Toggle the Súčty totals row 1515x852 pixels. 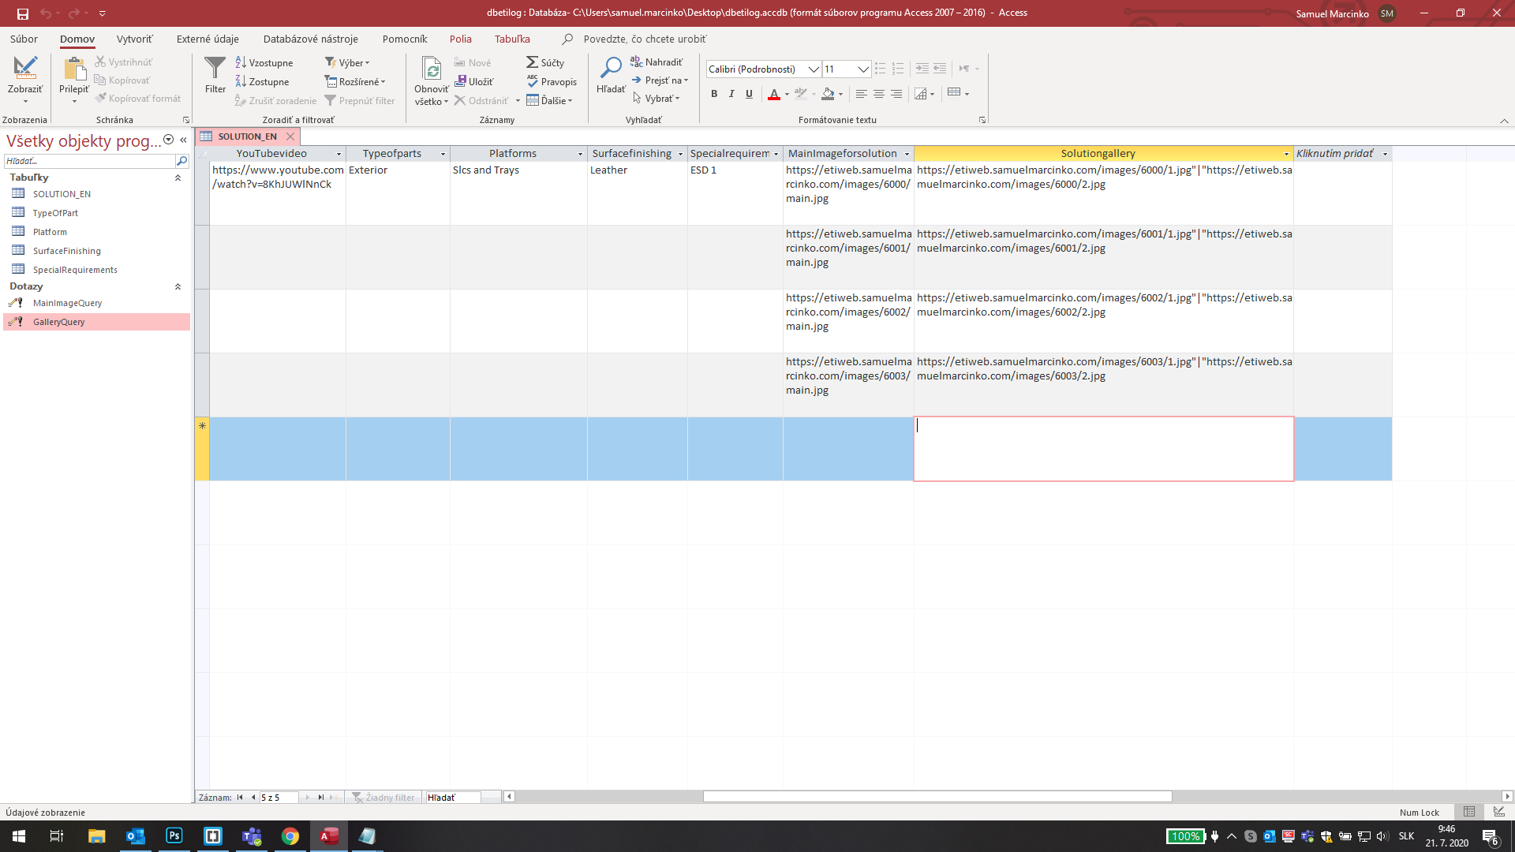(x=545, y=62)
